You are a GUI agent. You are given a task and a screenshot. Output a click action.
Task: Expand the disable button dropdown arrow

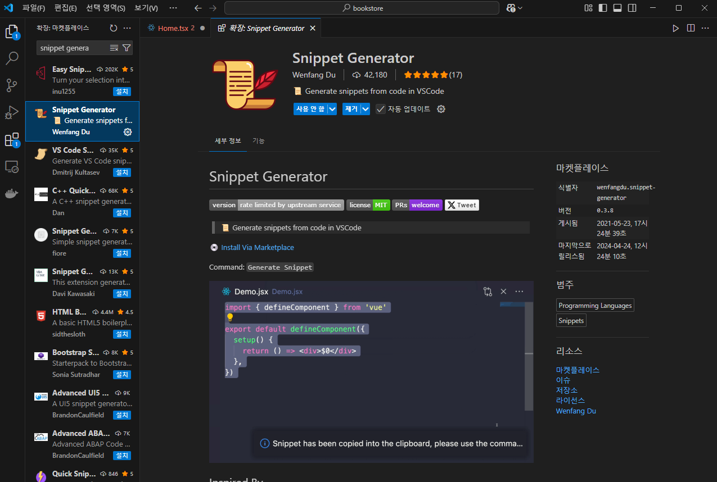pos(332,109)
